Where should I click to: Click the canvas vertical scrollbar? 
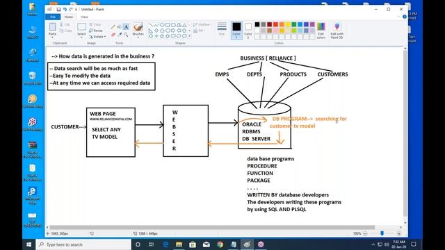(405, 133)
